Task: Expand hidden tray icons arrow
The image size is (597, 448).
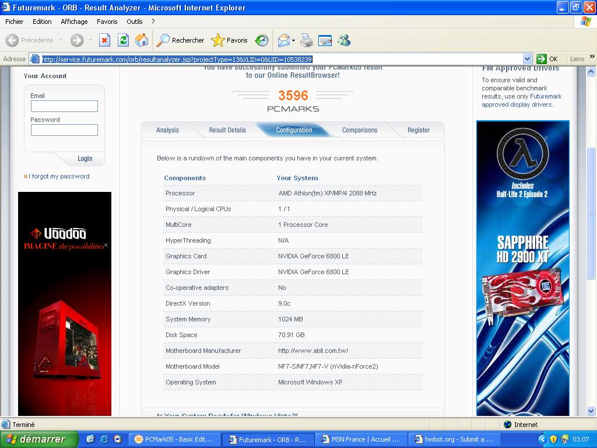Action: click(543, 439)
